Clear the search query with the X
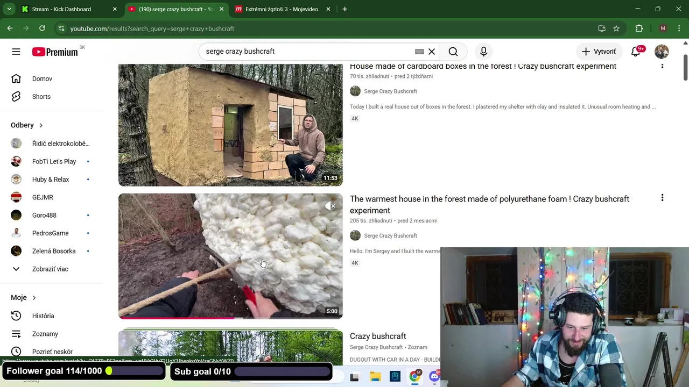Image resolution: width=689 pixels, height=387 pixels. (x=432, y=52)
